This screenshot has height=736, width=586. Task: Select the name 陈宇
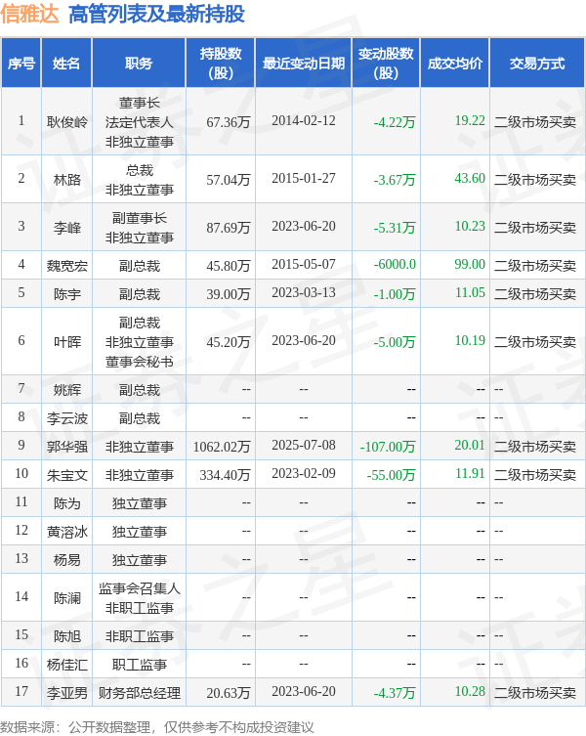(67, 294)
